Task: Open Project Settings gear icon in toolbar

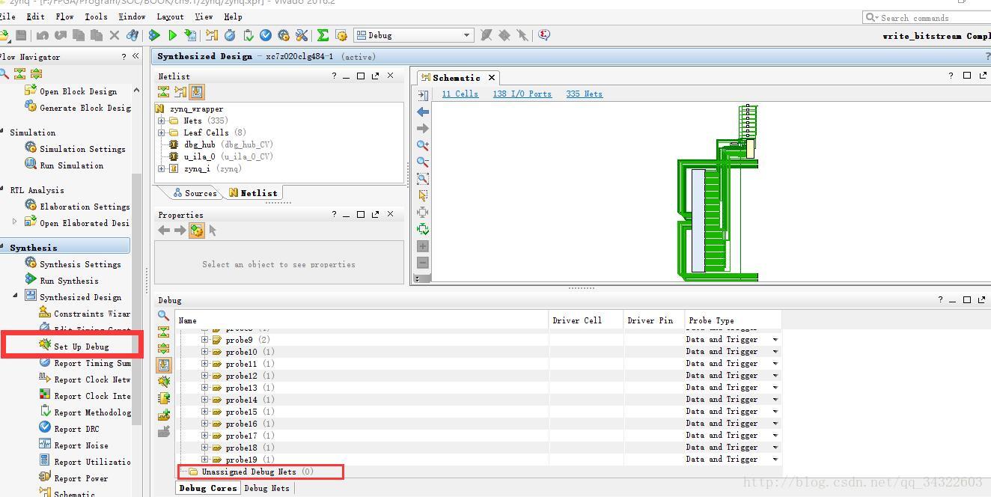Action: (x=284, y=35)
